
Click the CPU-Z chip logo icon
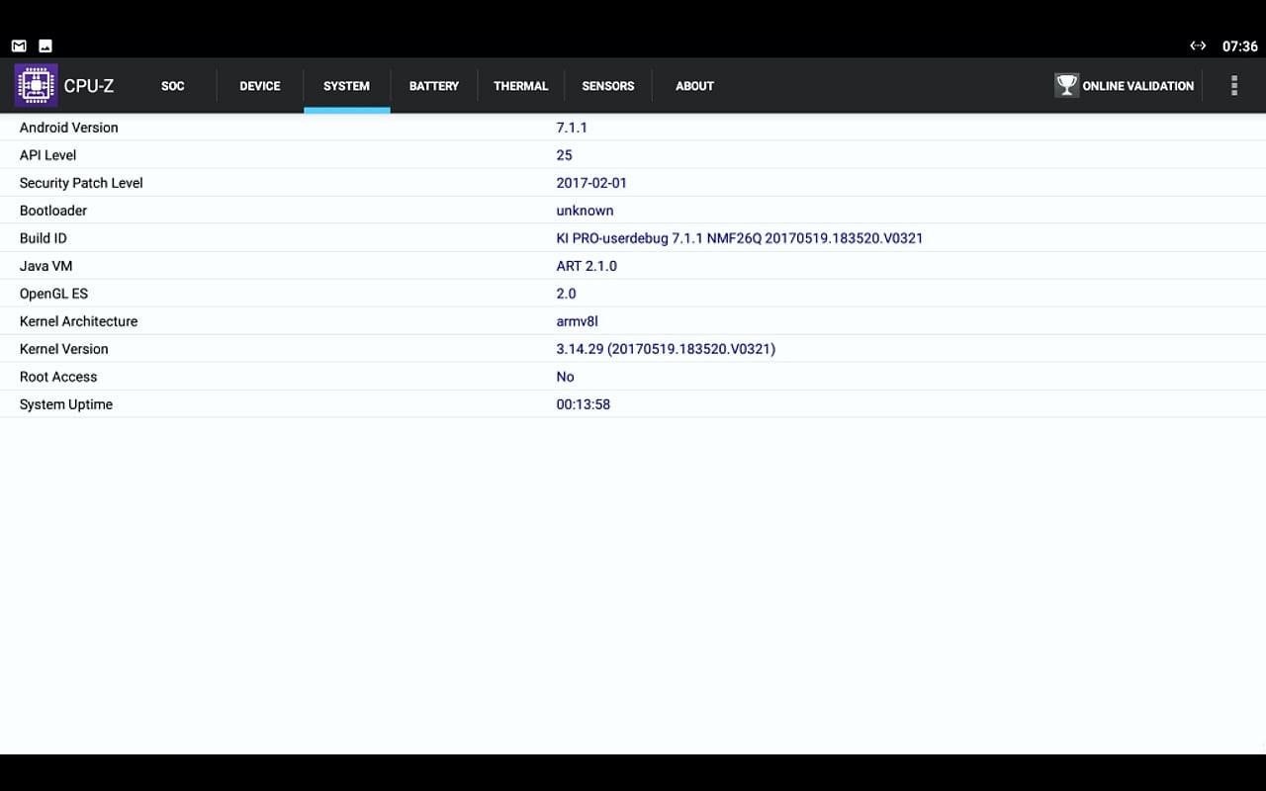coord(36,85)
